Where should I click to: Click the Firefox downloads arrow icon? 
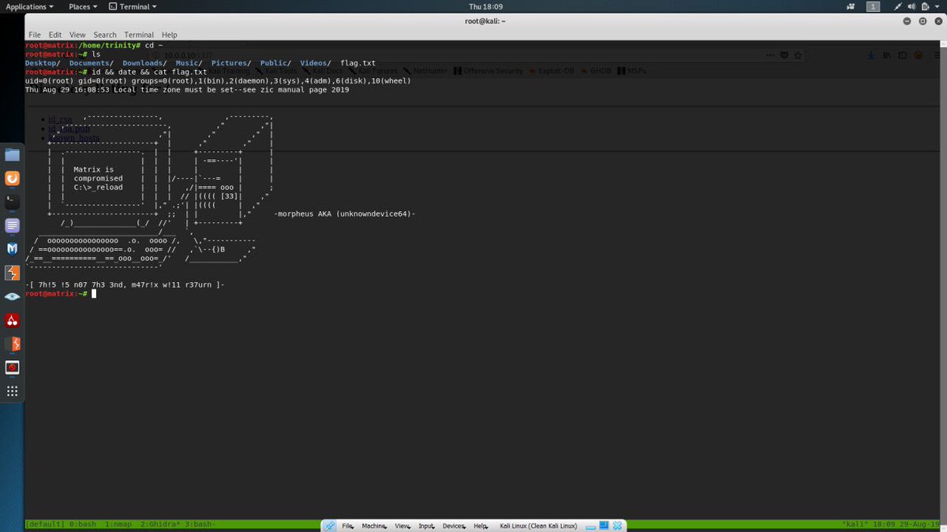[x=870, y=55]
